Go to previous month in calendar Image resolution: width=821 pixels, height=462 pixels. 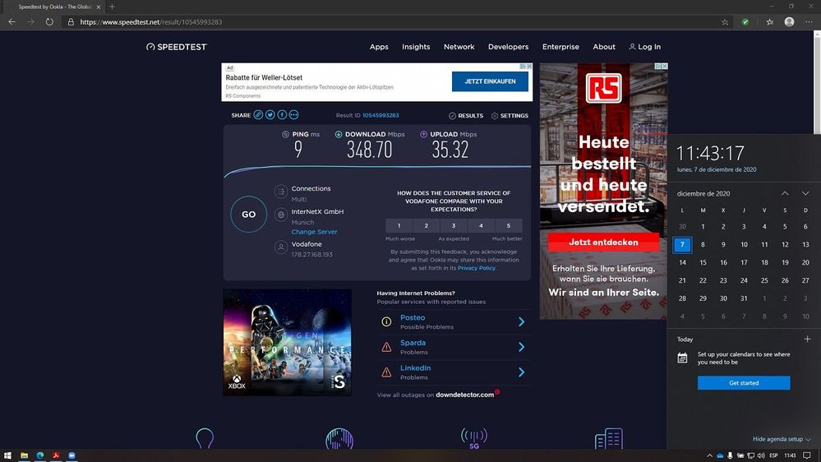785,193
